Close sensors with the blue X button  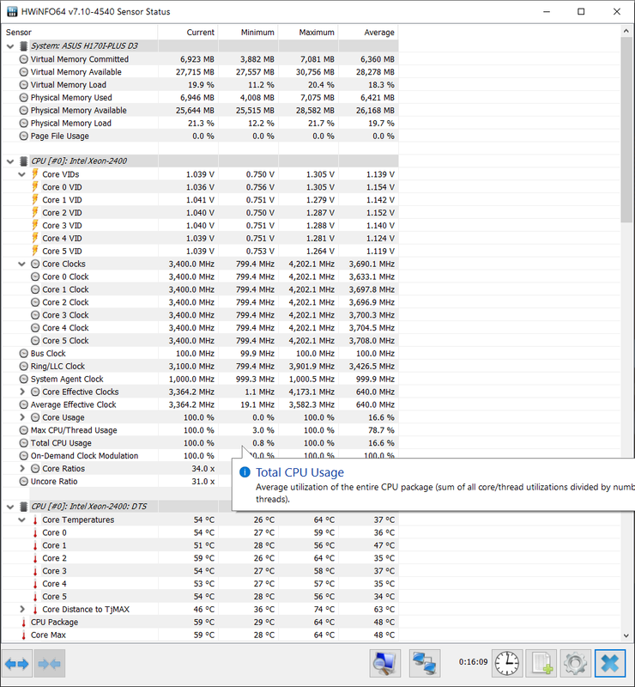pyautogui.click(x=610, y=663)
